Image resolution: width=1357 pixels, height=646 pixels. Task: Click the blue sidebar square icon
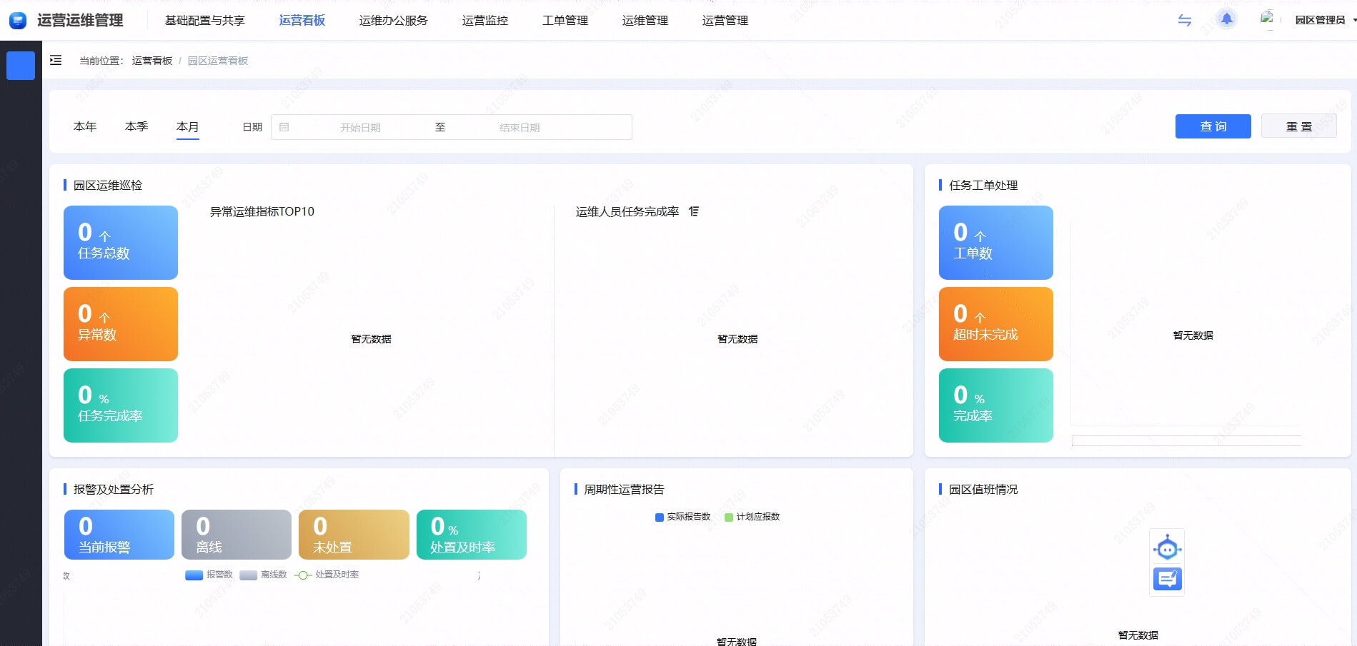[21, 66]
